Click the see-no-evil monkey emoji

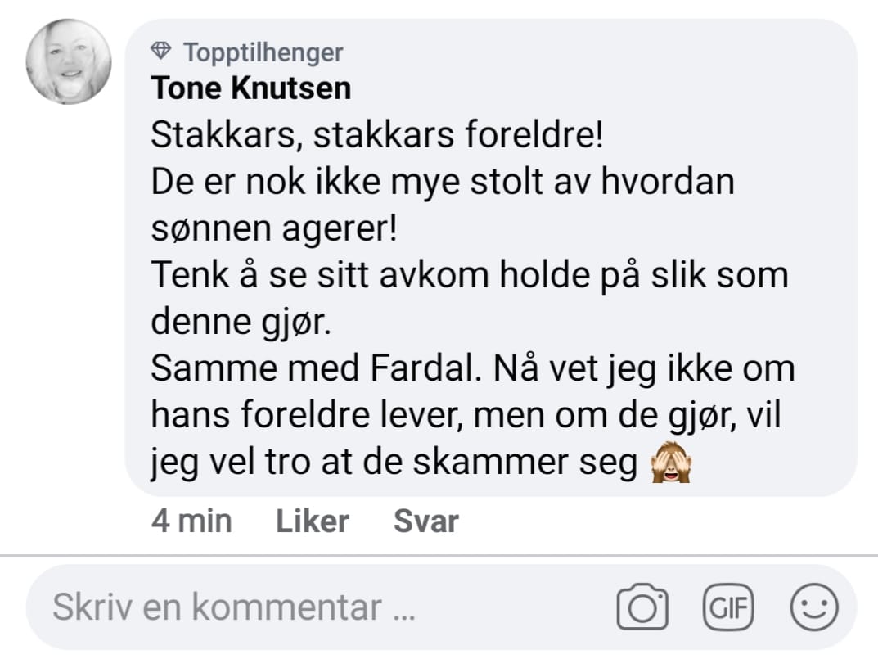671,463
